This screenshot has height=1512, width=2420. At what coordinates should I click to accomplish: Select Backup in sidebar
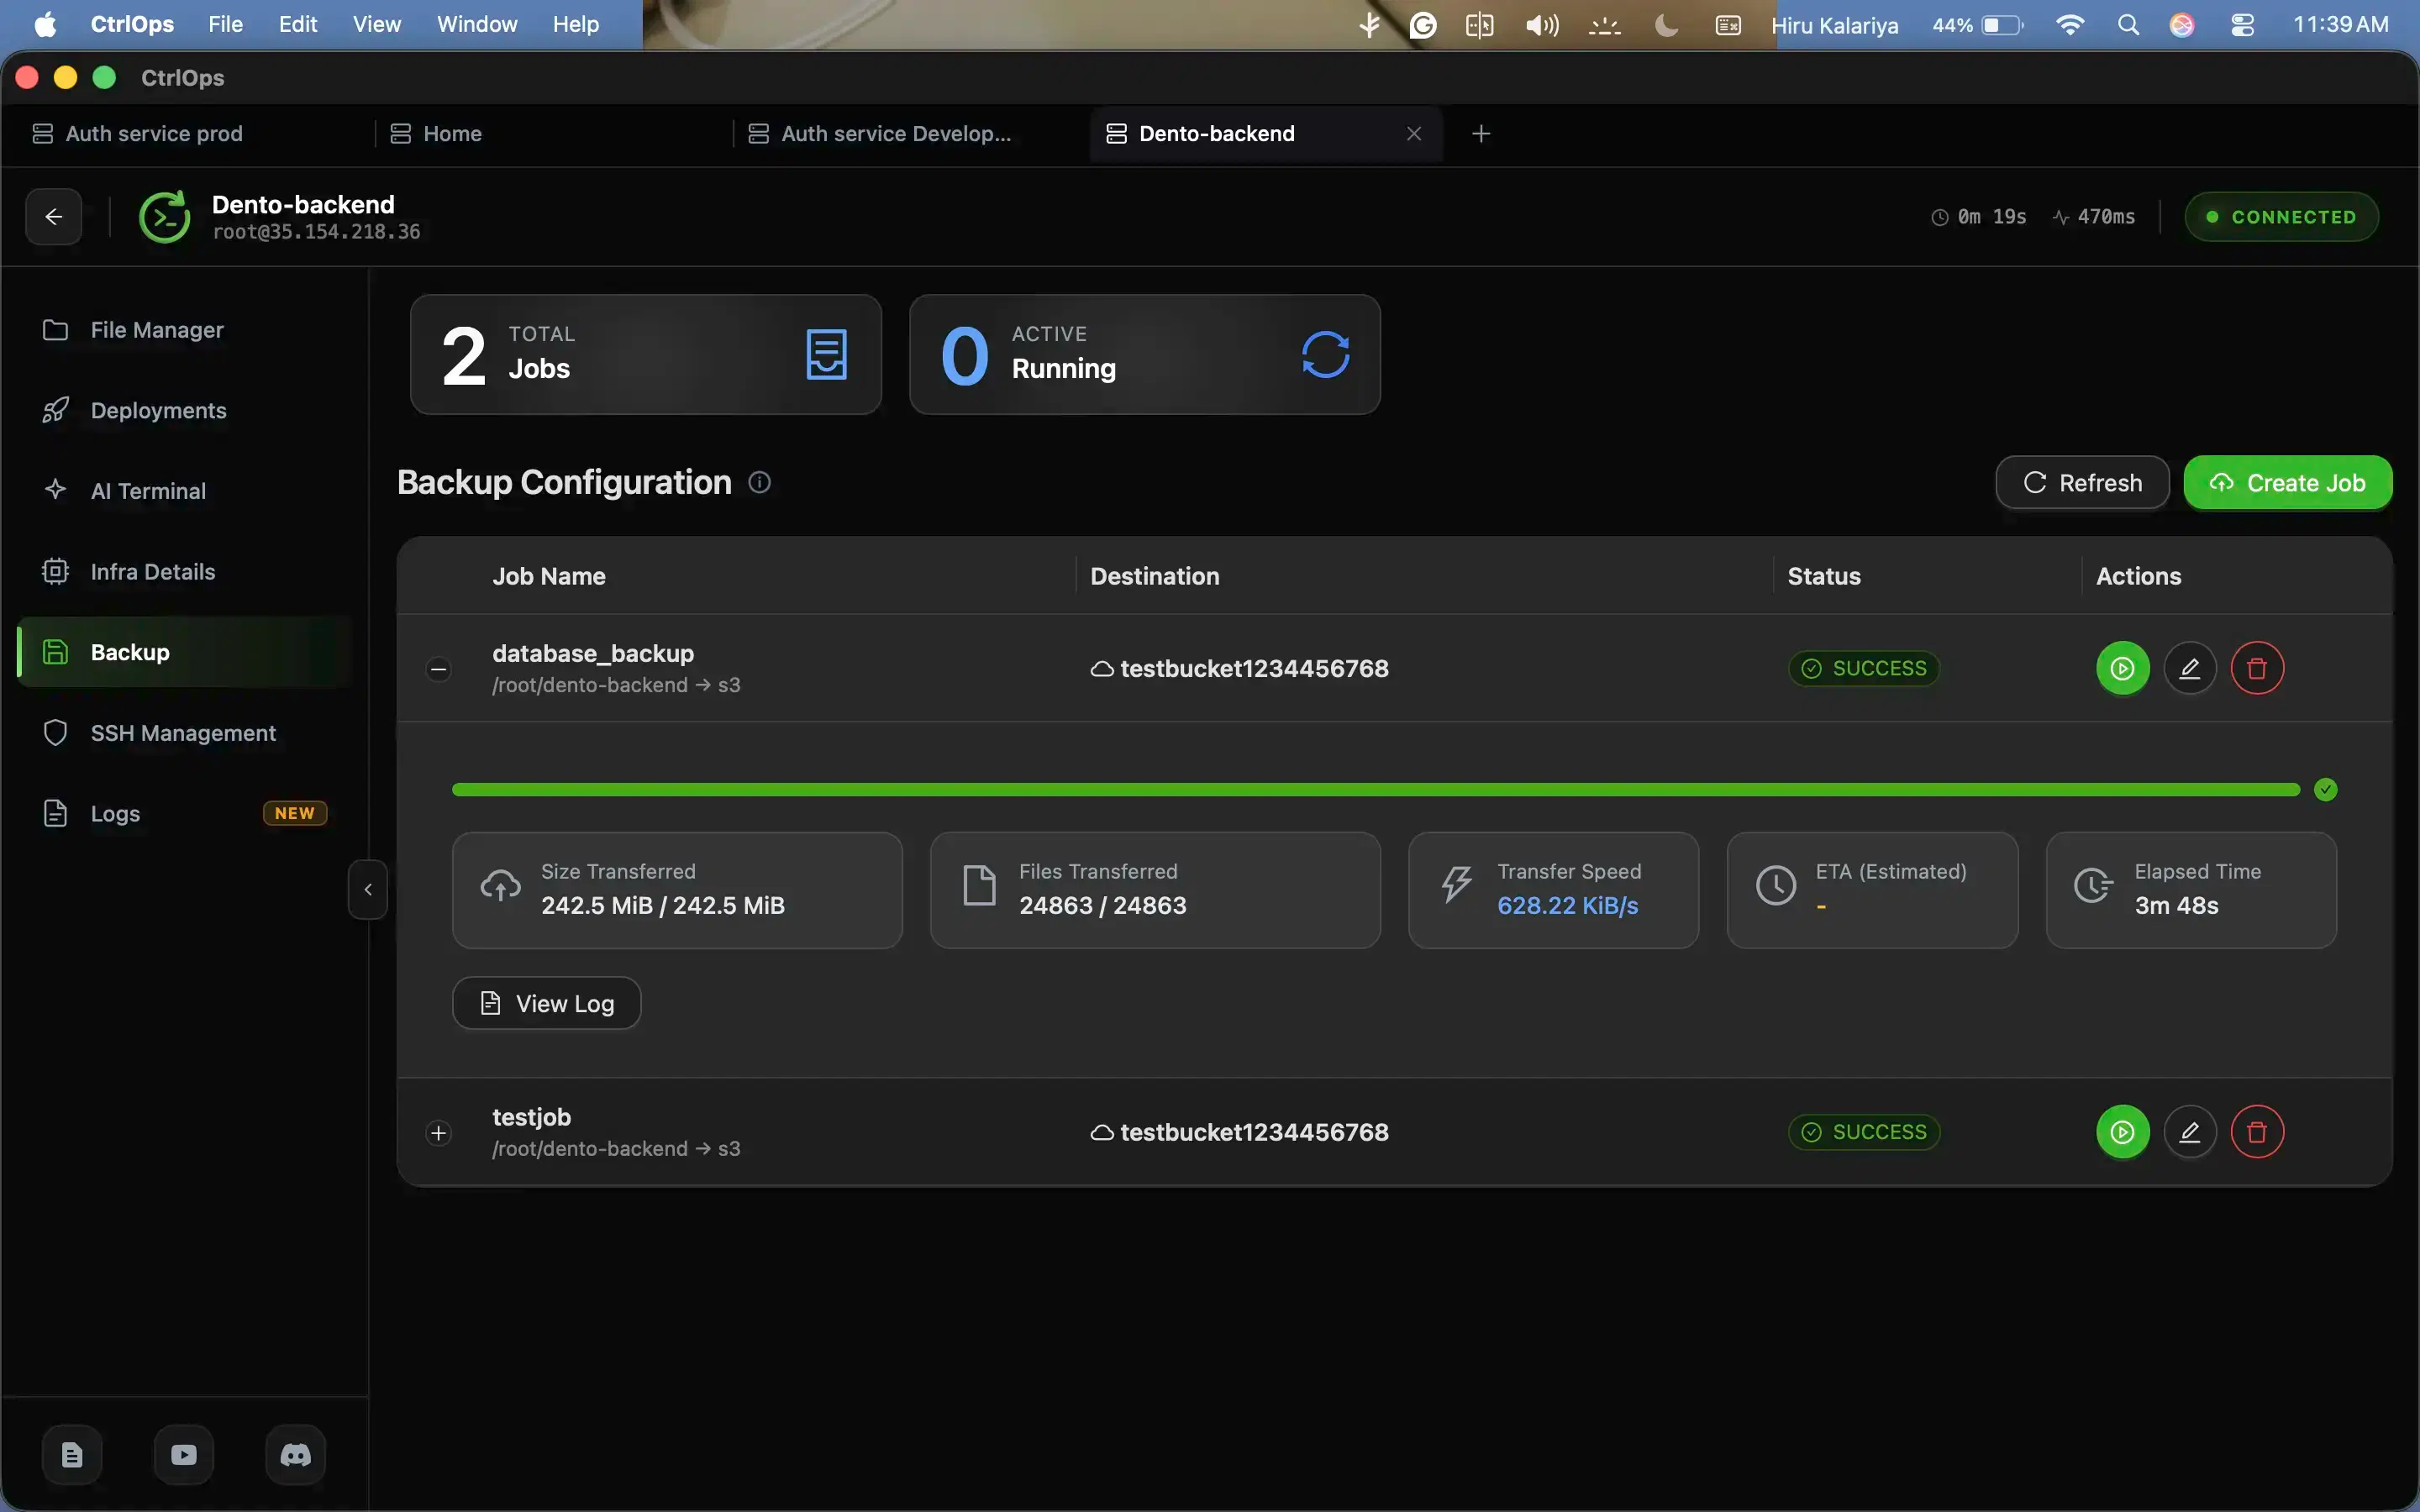[x=185, y=652]
